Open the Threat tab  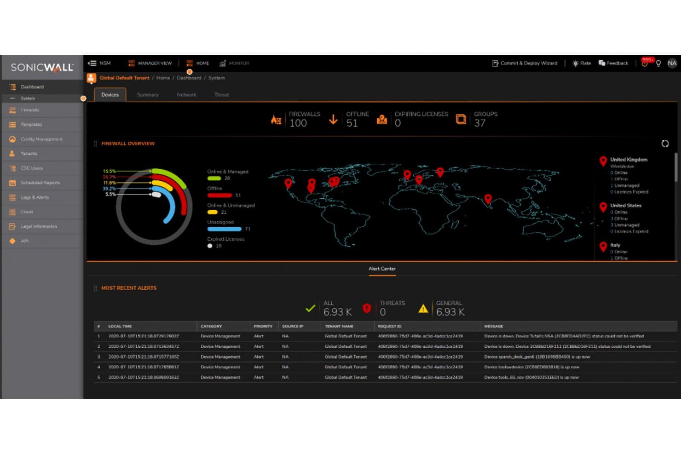(222, 95)
